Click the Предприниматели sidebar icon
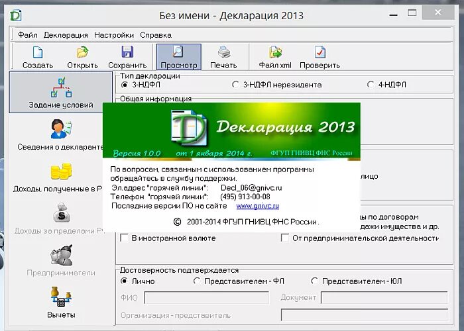The height and width of the screenshot is (331, 464). pos(61,255)
